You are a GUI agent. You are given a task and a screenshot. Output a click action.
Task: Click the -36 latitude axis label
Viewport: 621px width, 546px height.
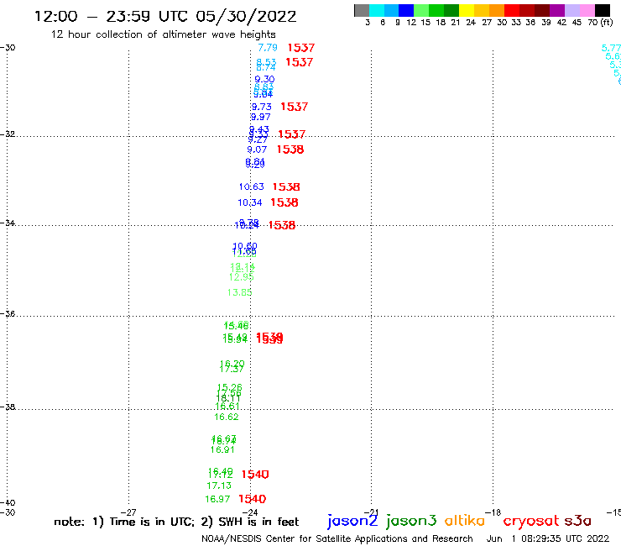(x=8, y=314)
